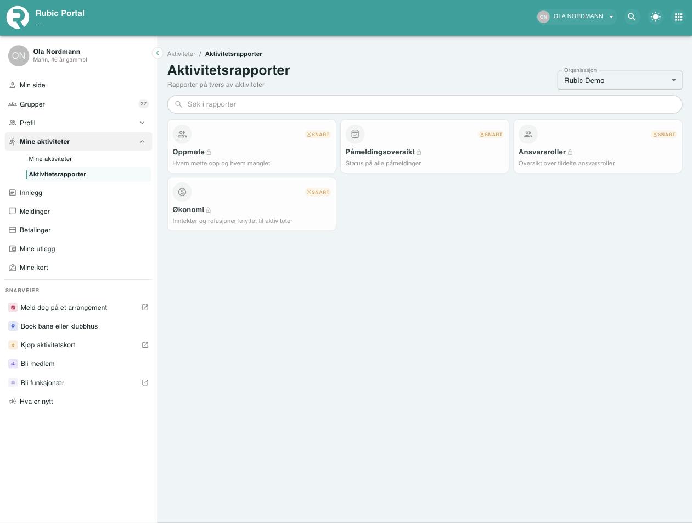Open Innlegg in sidebar
Viewport: 692px width, 523px height.
78,193
